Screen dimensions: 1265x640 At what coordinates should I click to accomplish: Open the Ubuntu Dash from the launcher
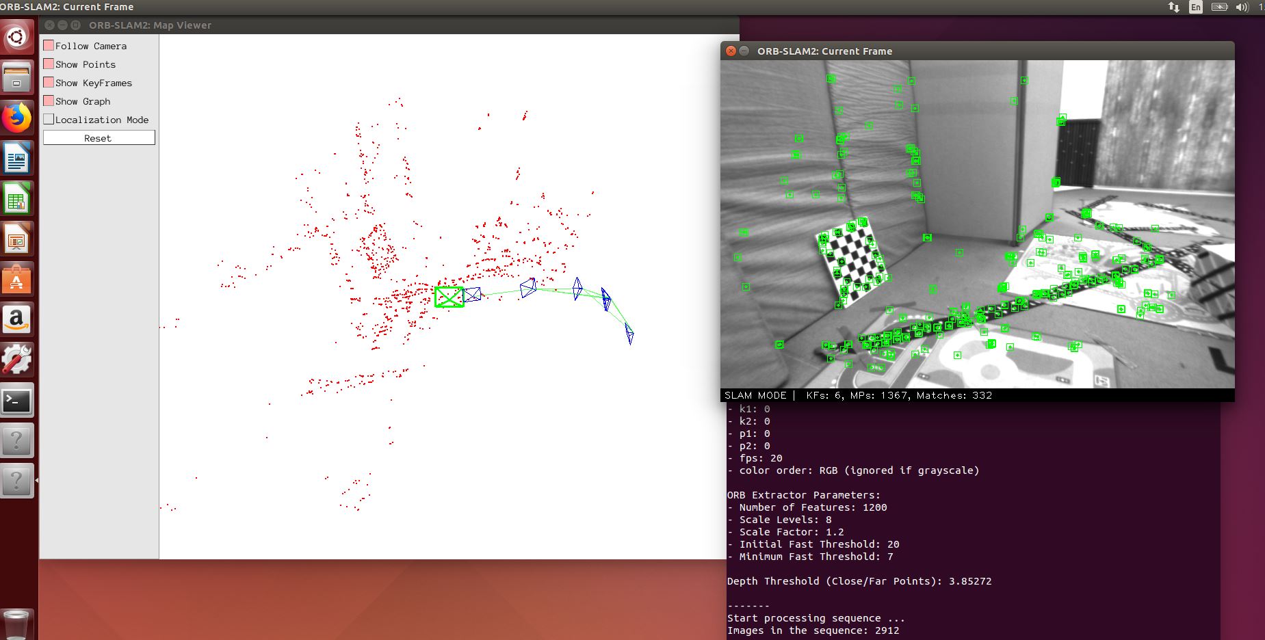(x=16, y=36)
